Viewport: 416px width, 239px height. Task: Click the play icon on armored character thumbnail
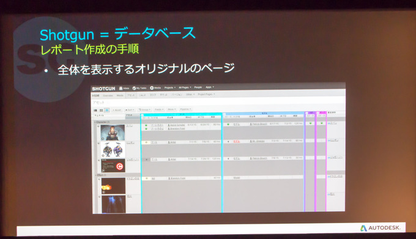103,139
